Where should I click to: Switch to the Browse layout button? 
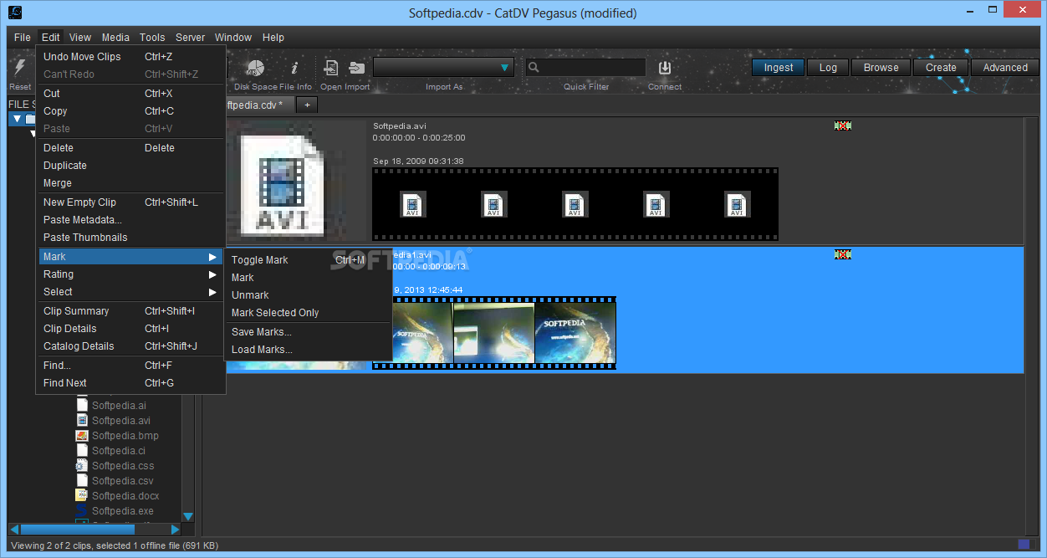881,68
